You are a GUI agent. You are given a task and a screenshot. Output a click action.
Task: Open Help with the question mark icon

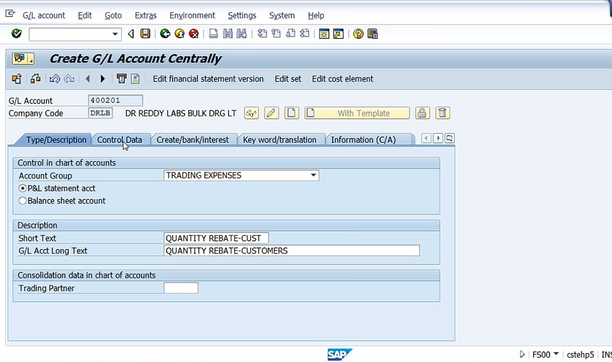point(358,34)
